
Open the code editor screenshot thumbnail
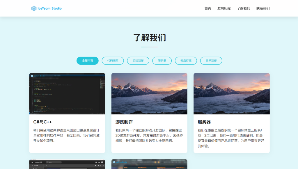[x=67, y=94]
